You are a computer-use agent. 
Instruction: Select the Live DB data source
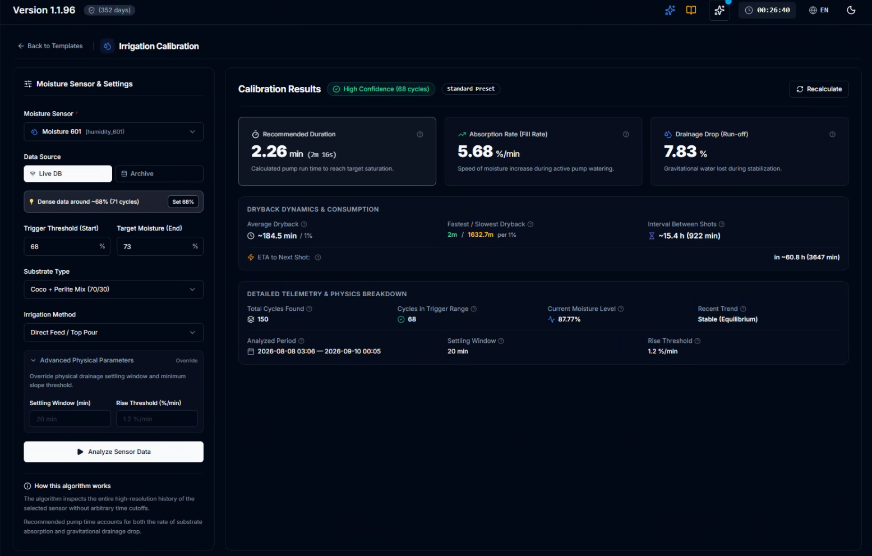pos(68,174)
